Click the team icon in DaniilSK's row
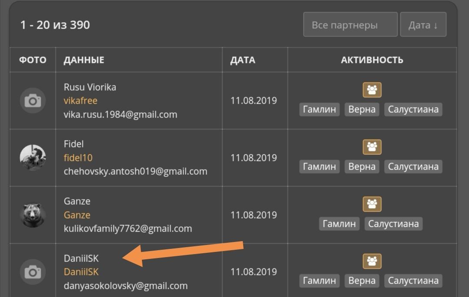The image size is (469, 297). coord(372,261)
